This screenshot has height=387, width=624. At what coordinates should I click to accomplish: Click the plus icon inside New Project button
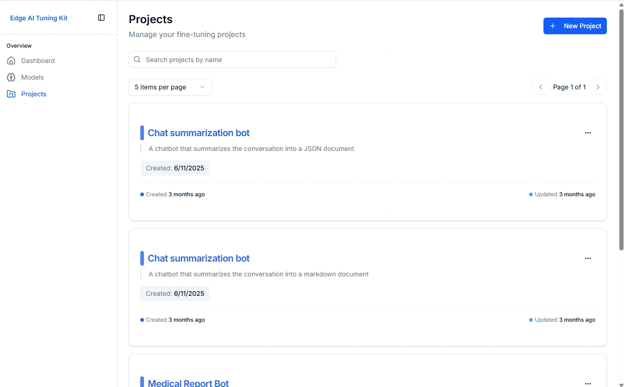(552, 26)
